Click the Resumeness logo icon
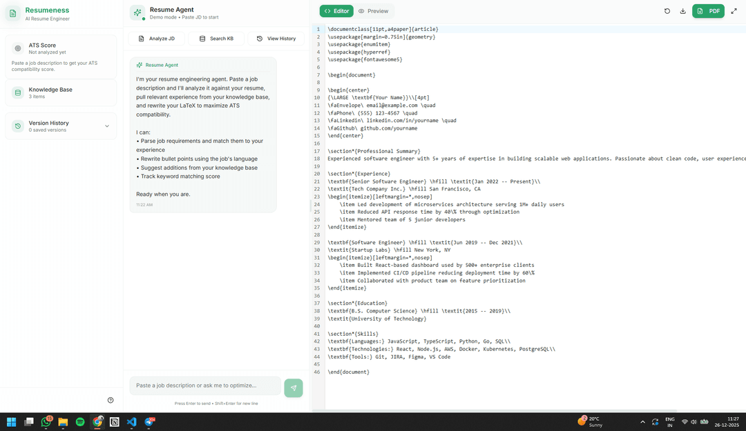 pos(13,12)
